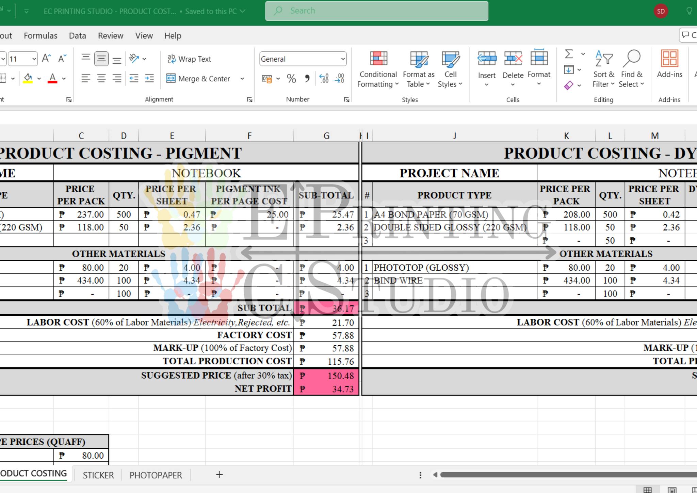Switch to the STICKER sheet tab

(x=98, y=475)
